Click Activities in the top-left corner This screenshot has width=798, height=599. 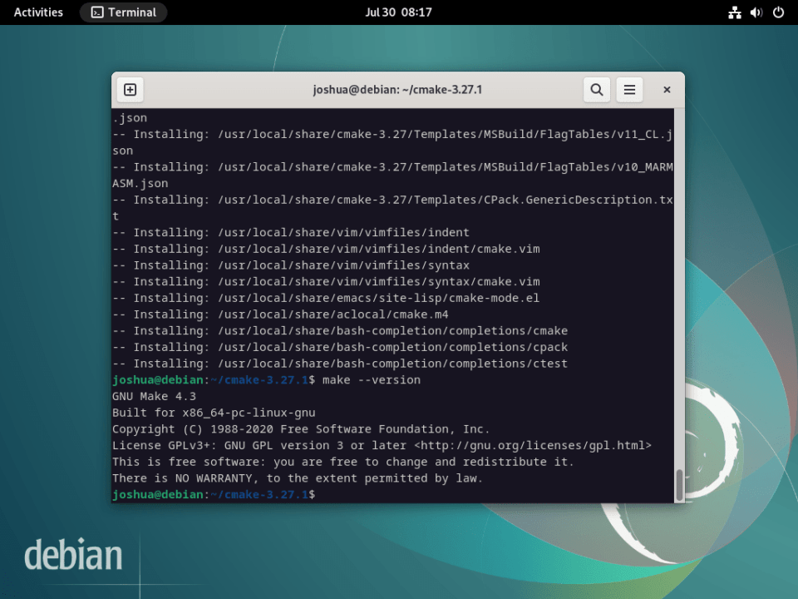[x=37, y=12]
